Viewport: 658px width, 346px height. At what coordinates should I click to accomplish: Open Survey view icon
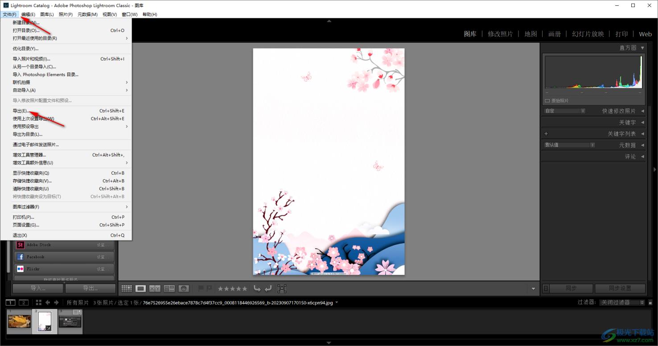pyautogui.click(x=169, y=289)
